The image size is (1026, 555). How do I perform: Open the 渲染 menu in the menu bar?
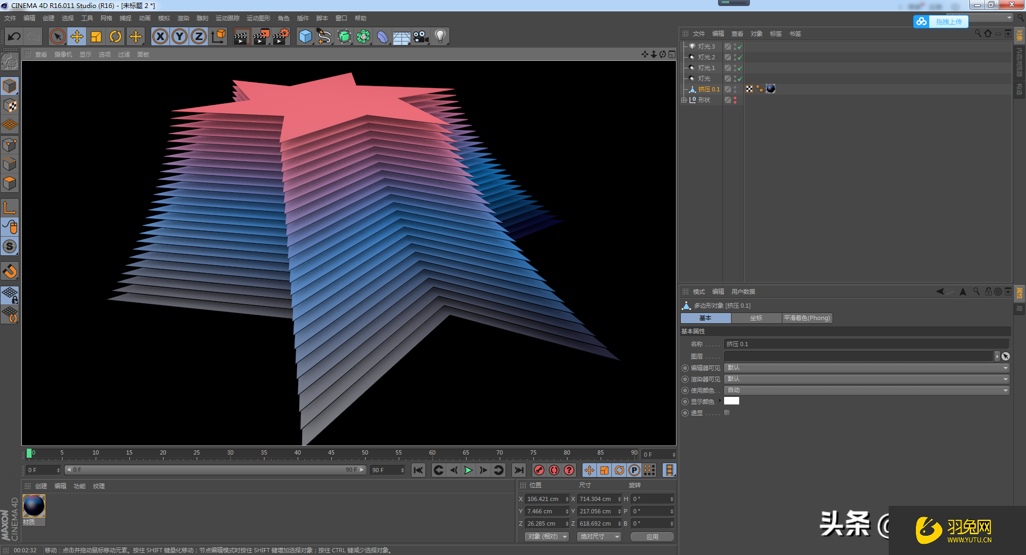183,18
